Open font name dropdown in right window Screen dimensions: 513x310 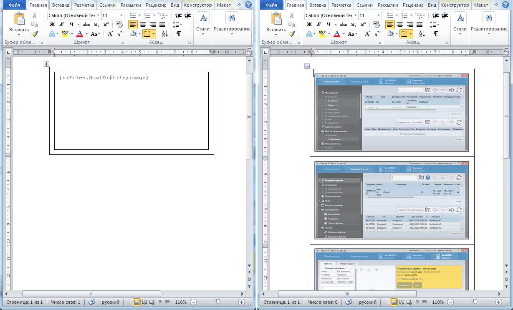[x=355, y=15]
